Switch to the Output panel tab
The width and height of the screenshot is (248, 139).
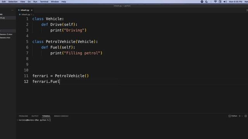click(x=35, y=116)
